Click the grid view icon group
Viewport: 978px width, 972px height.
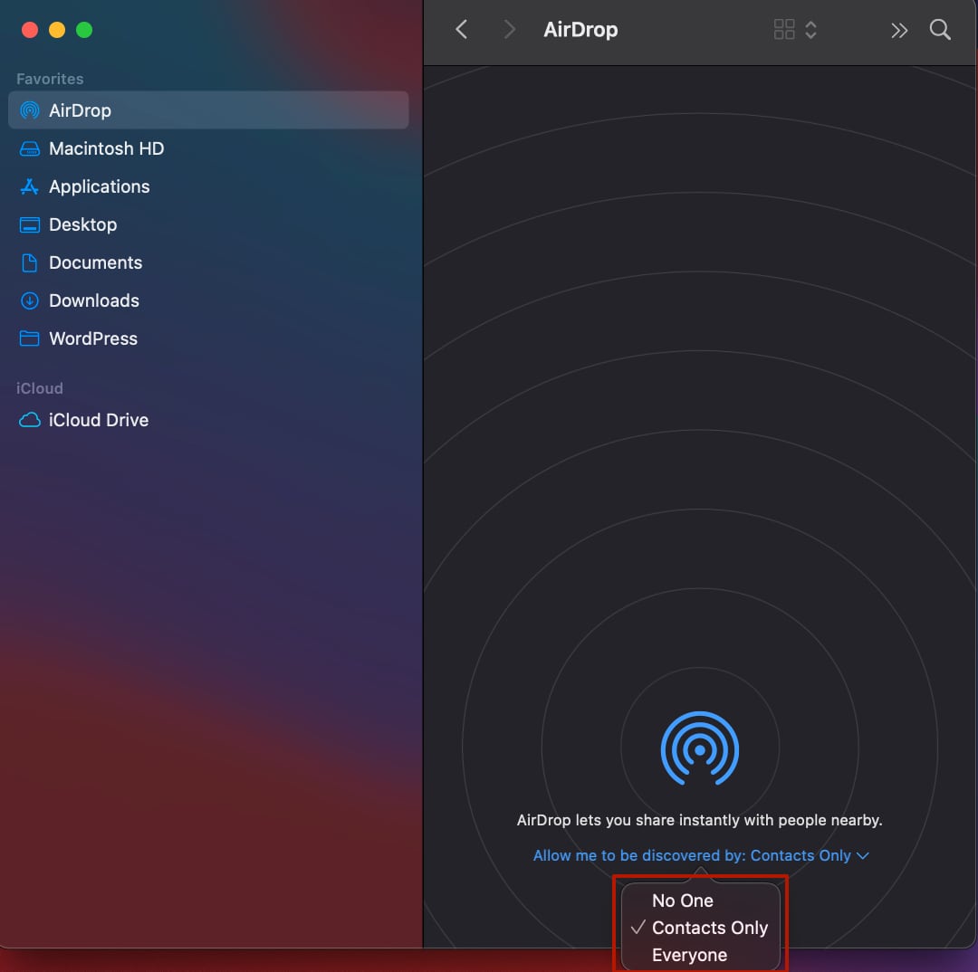785,29
